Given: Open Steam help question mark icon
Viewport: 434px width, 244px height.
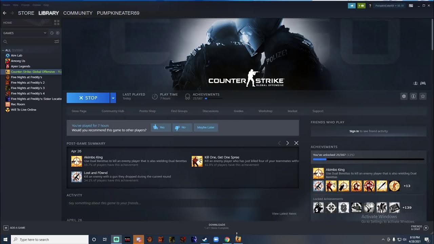Looking at the screenshot, I should 370,6.
